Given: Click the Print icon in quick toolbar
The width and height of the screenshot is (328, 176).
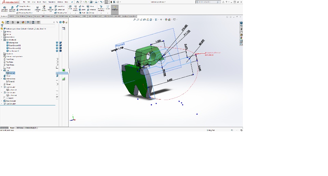Looking at the screenshot, I should click(96, 2).
